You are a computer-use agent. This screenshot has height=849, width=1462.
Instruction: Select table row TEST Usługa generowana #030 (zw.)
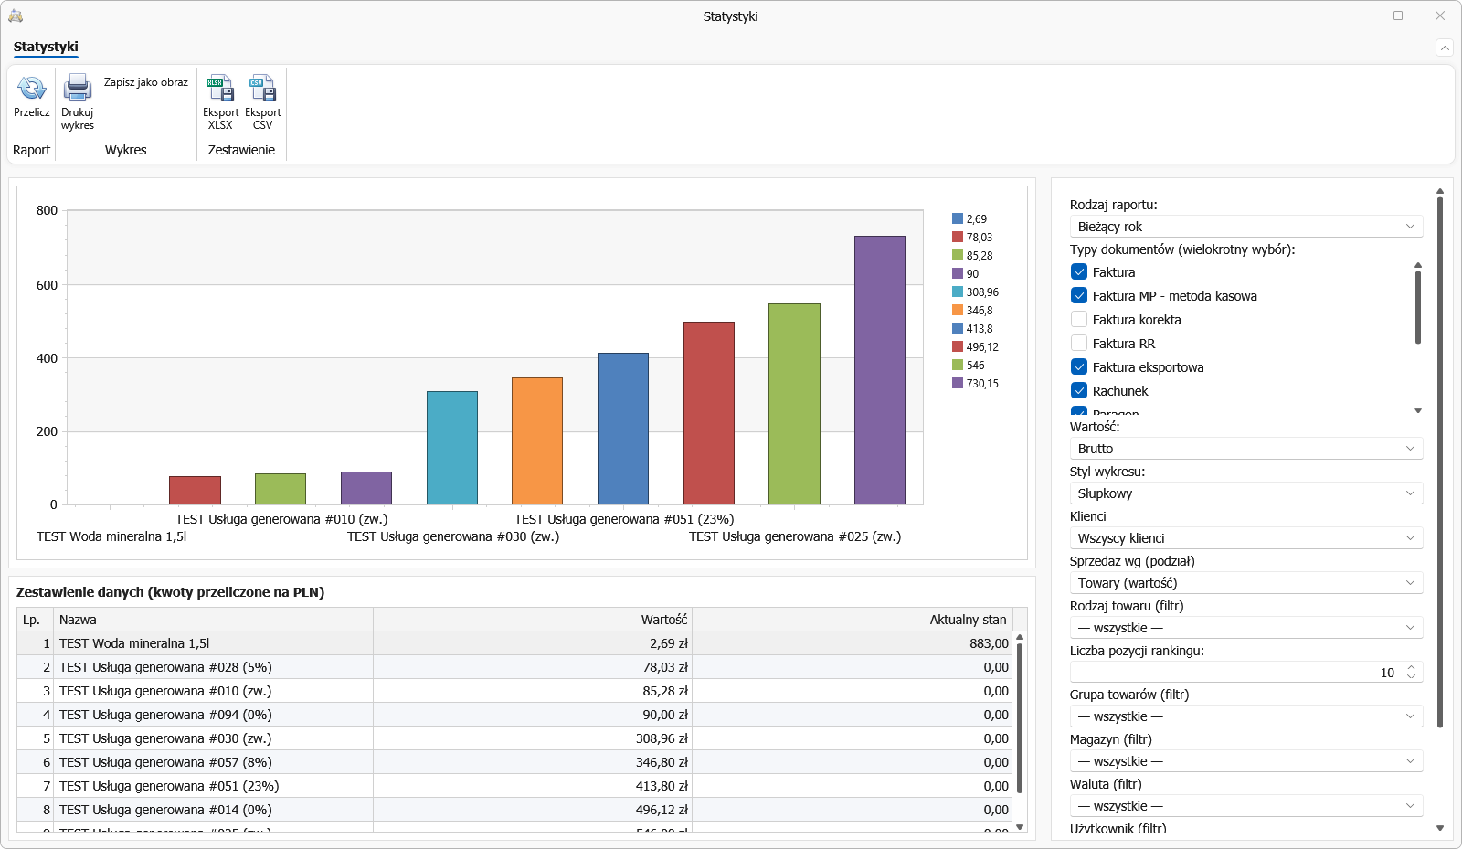click(514, 738)
